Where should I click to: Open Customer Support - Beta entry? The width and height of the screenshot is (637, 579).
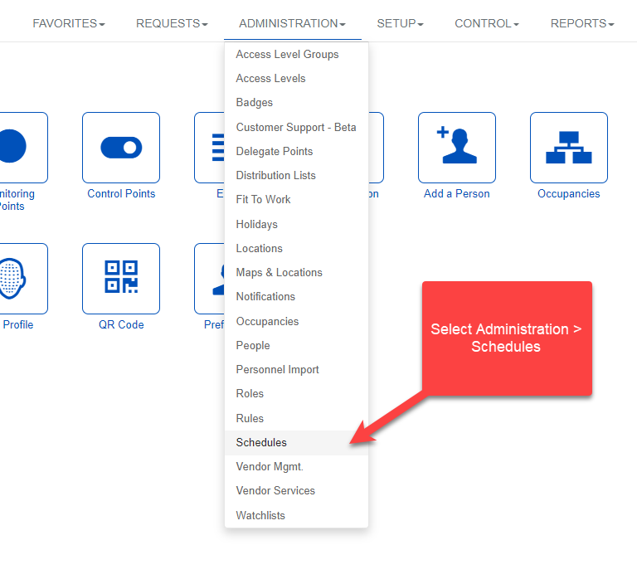coord(296,128)
